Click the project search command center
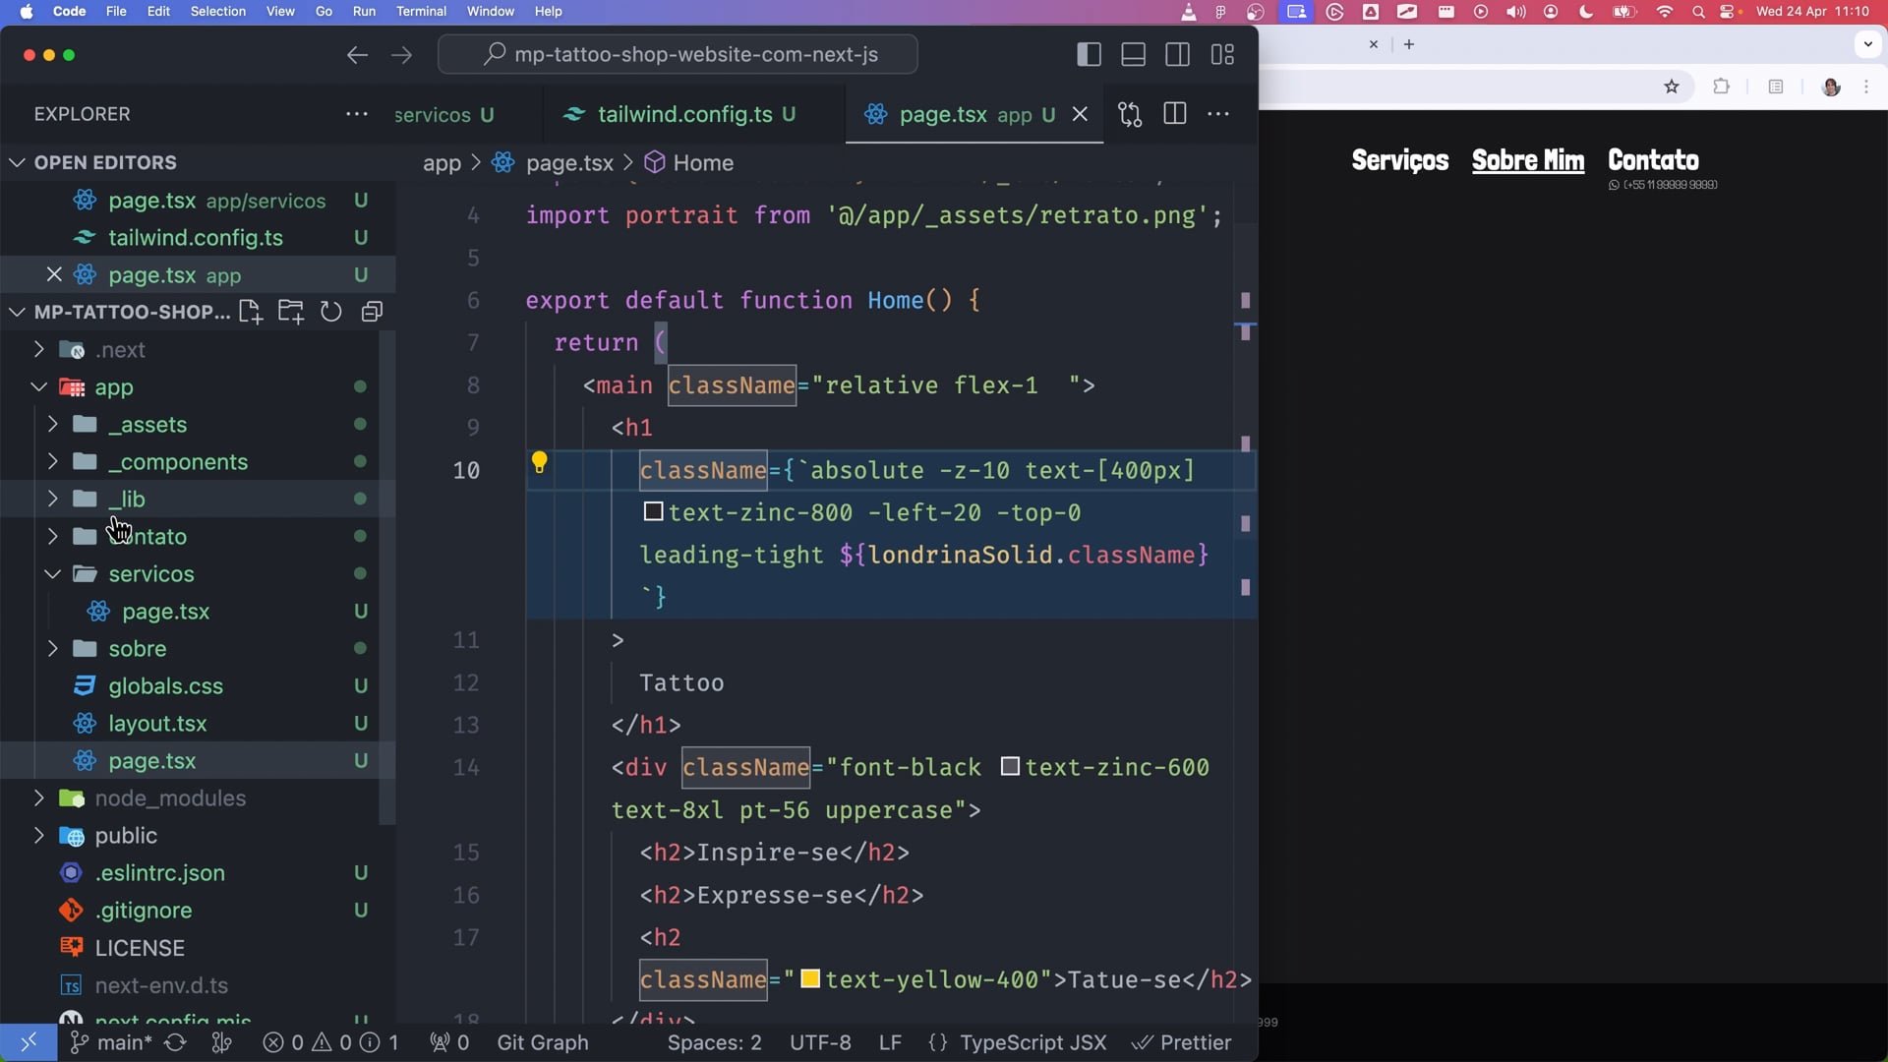Image resolution: width=1888 pixels, height=1062 pixels. click(x=678, y=55)
